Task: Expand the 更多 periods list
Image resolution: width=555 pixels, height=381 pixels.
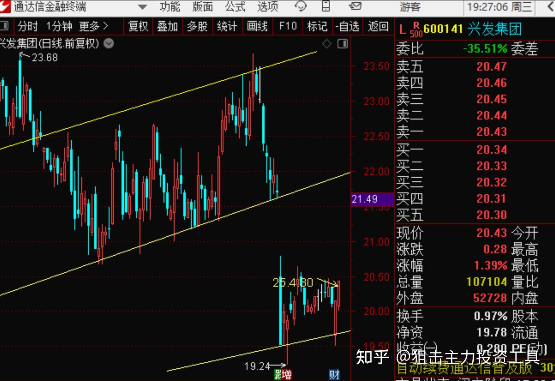Action: (x=94, y=26)
